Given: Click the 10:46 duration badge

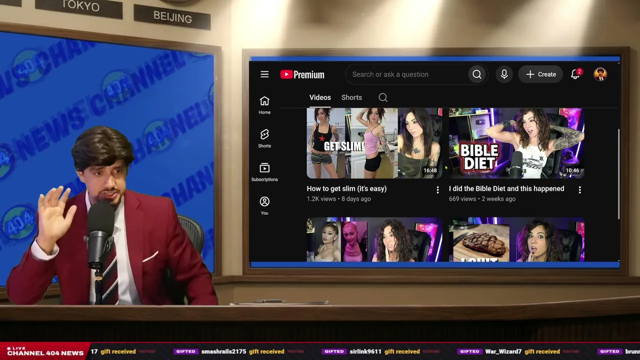Looking at the screenshot, I should (572, 170).
